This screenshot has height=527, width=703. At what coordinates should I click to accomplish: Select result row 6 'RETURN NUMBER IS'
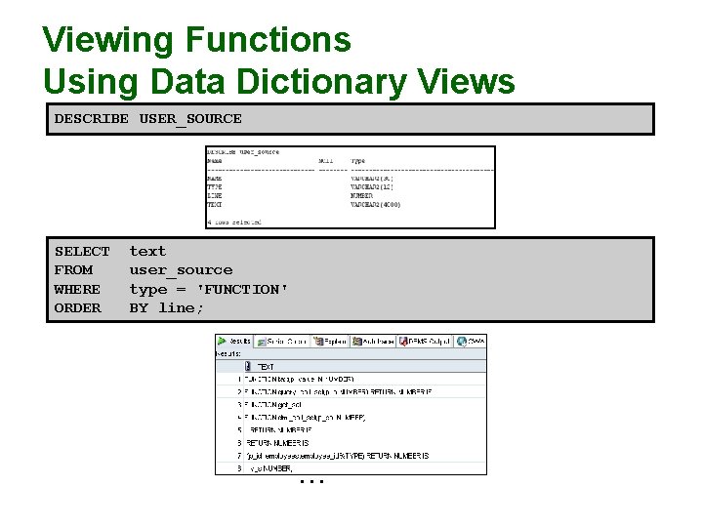[277, 443]
